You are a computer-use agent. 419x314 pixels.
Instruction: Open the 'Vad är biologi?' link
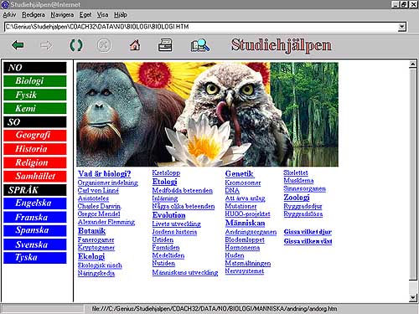point(104,174)
